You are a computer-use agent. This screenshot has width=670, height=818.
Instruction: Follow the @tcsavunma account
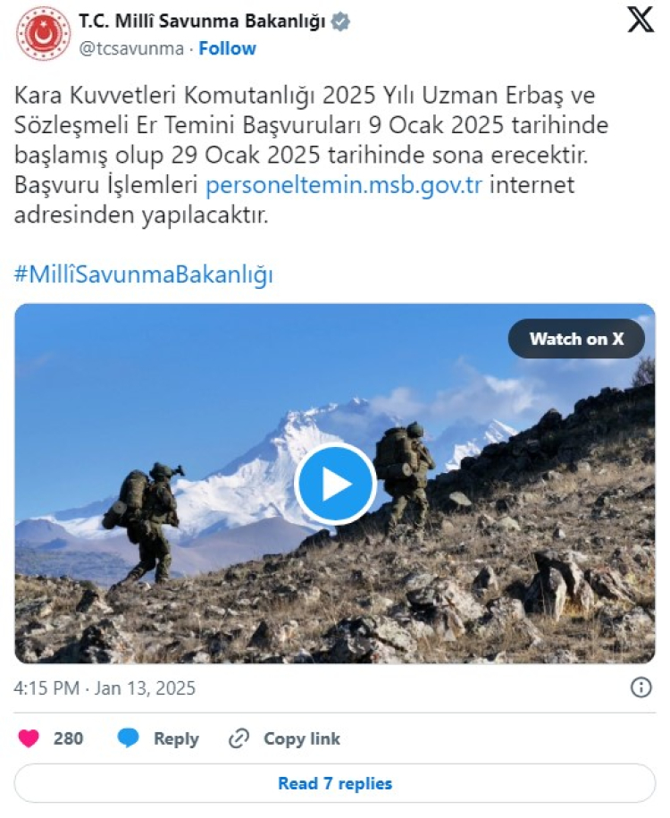pyautogui.click(x=227, y=48)
